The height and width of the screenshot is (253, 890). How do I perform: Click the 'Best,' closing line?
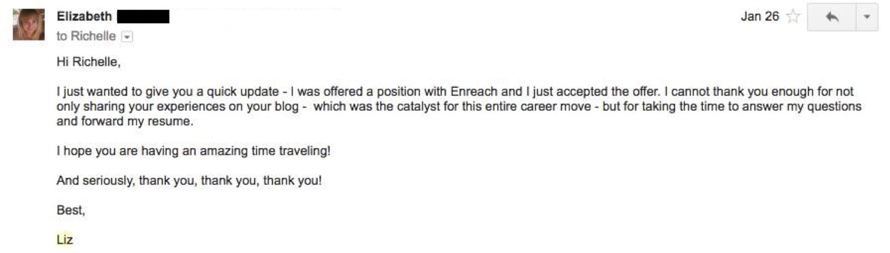coord(71,210)
